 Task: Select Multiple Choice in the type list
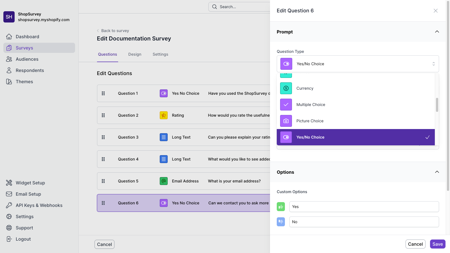pos(356,105)
